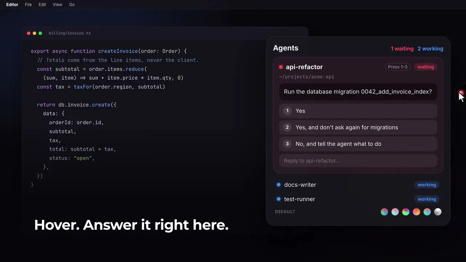Click the "billing/invoice.ts" file title
The width and height of the screenshot is (466, 262).
pyautogui.click(x=70, y=33)
